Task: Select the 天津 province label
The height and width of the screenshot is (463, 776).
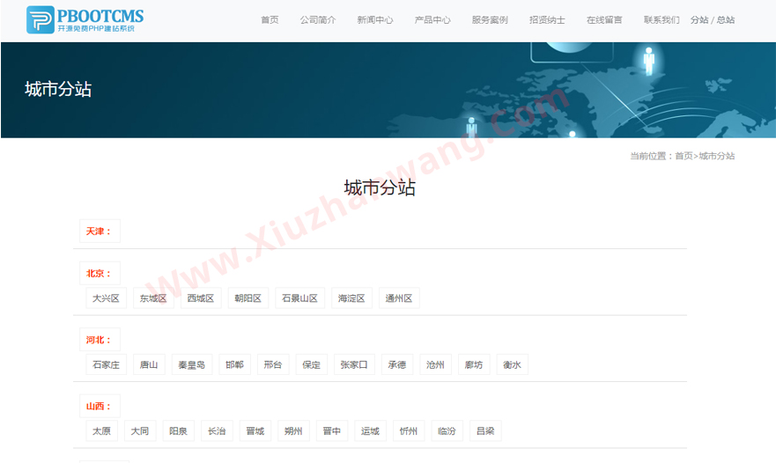Action: click(x=99, y=231)
